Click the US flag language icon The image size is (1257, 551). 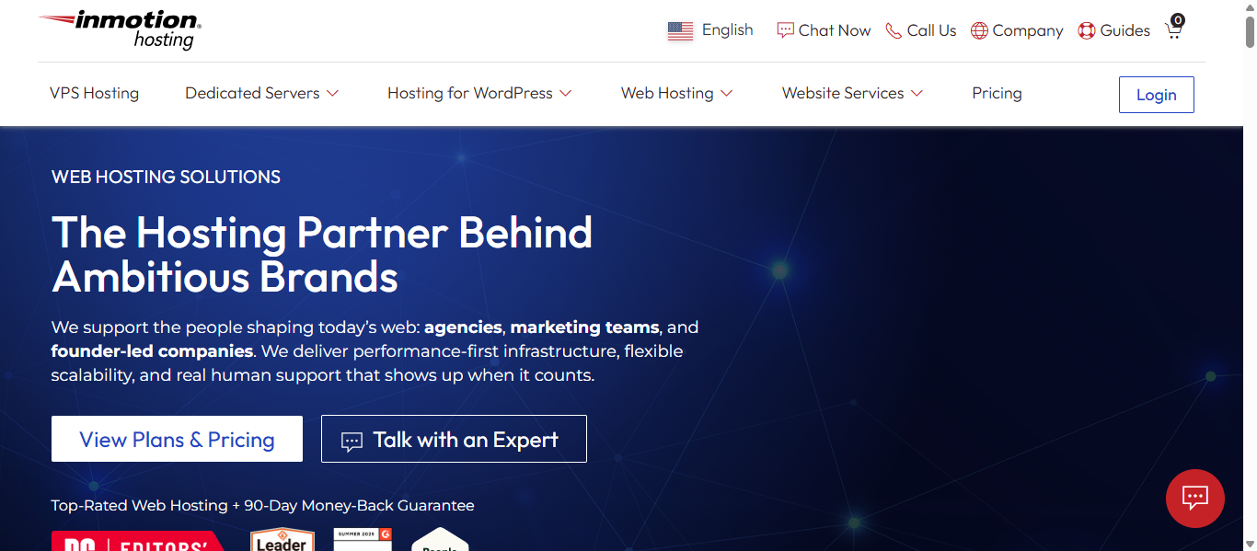[x=680, y=30]
